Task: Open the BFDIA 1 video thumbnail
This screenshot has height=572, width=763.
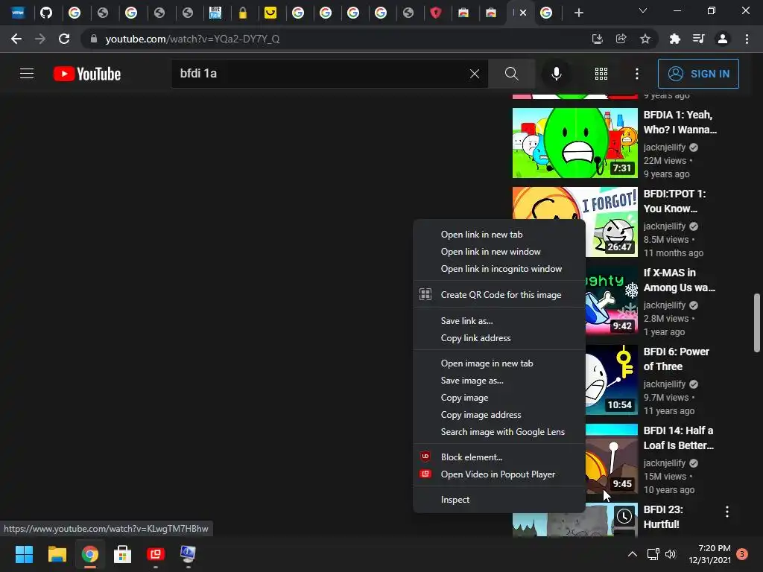Action: pos(574,143)
